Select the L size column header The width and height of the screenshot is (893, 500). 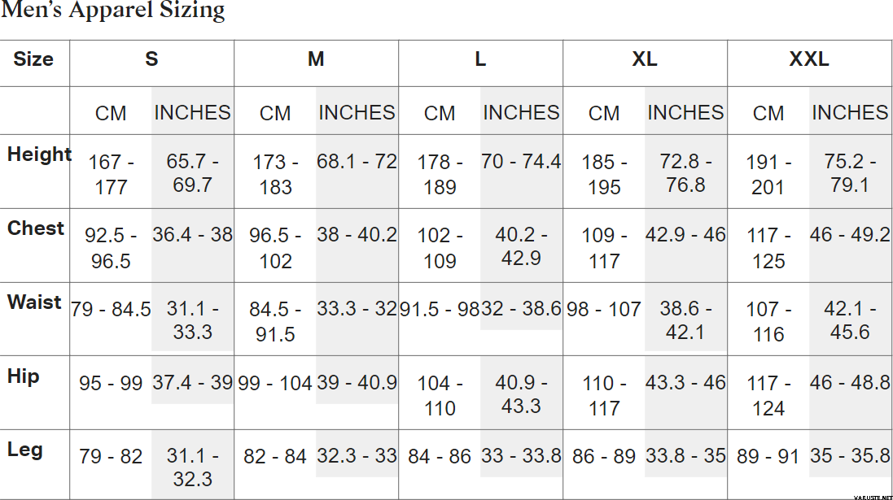tap(480, 59)
